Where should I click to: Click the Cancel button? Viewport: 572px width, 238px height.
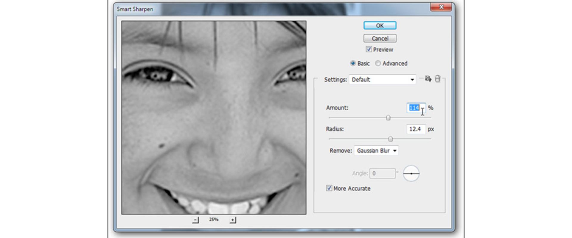[x=380, y=38]
